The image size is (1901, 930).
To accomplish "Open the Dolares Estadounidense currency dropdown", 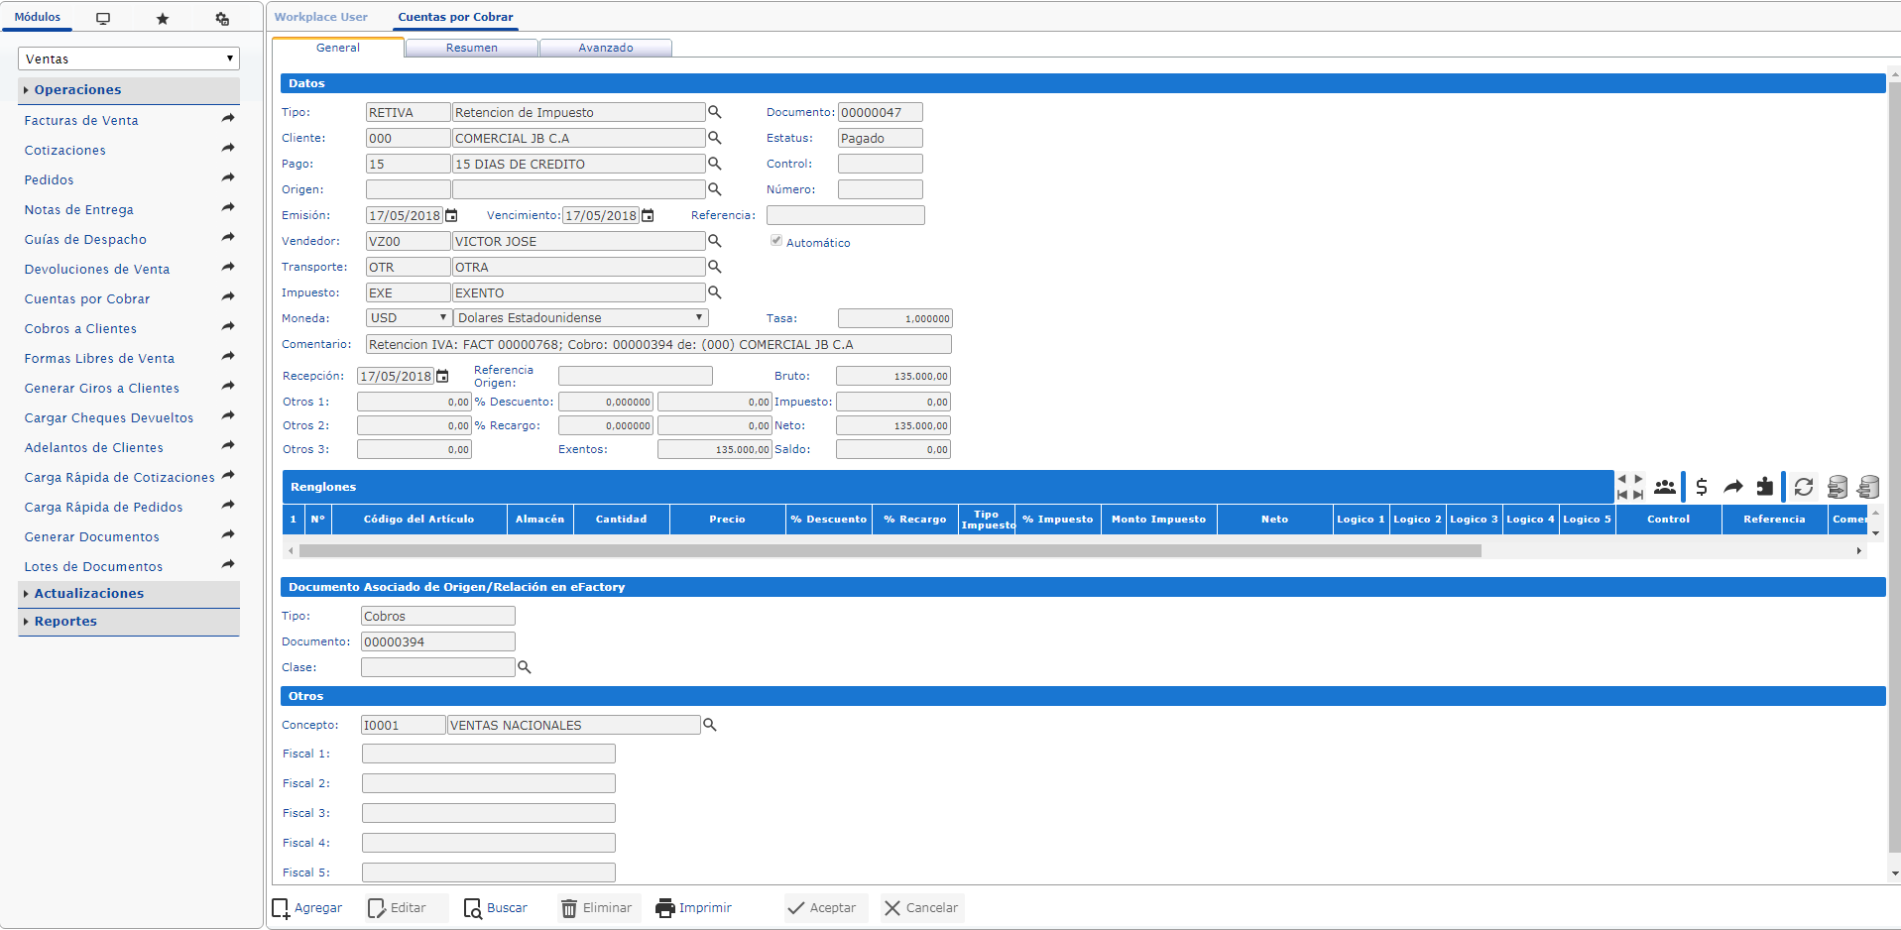I will coord(580,317).
